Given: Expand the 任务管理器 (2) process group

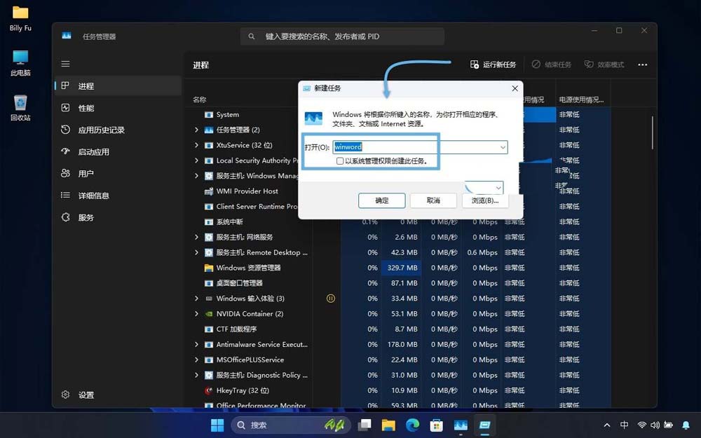Looking at the screenshot, I should (x=196, y=130).
